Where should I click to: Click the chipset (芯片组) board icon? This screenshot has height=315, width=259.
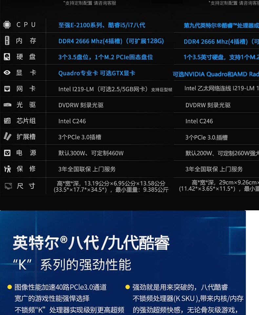click(x=7, y=120)
